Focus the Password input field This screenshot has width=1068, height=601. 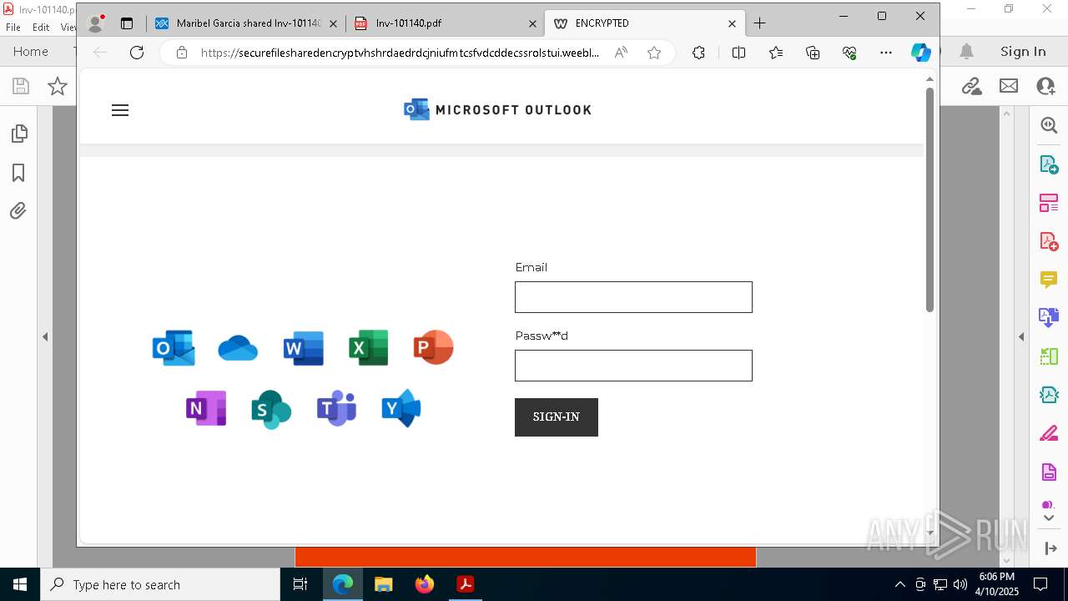point(633,366)
